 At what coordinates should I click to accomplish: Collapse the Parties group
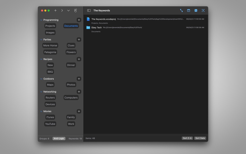41,40
